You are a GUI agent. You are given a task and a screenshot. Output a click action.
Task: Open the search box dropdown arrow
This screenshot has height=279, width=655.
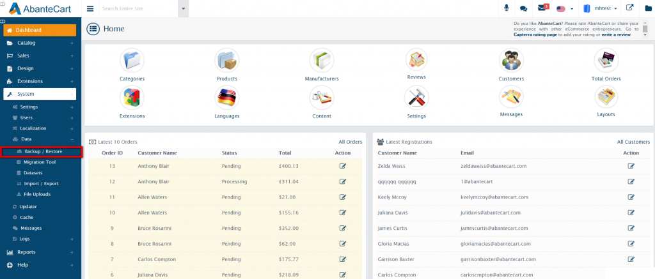pyautogui.click(x=184, y=8)
